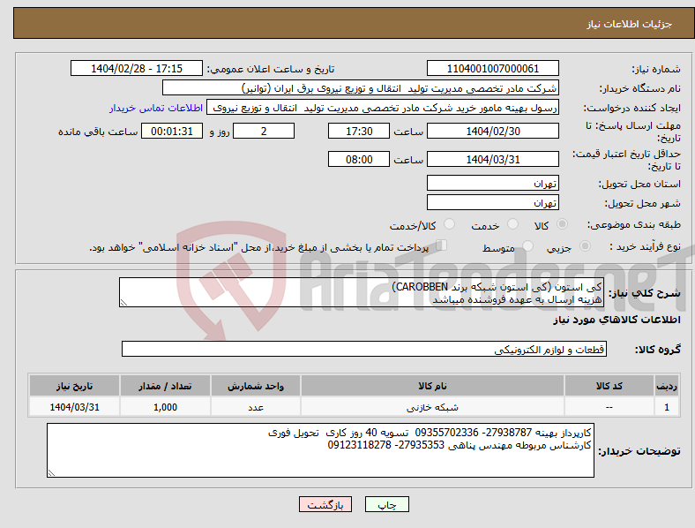Click the تاریخ نیاز column header
Image resolution: width=695 pixels, height=528 pixels.
[74, 386]
